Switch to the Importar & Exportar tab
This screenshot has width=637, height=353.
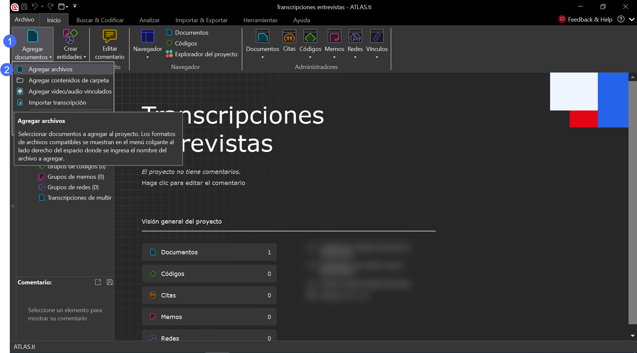(202, 20)
